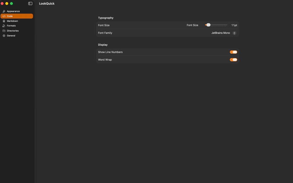This screenshot has height=183, width=293.
Task: Open Markdown settings via its document icon
Action: [4, 21]
